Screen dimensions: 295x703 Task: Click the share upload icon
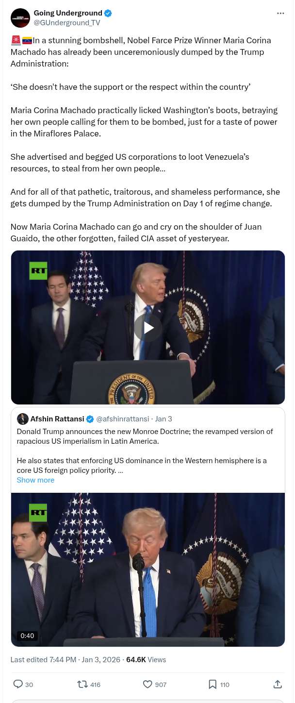pos(278,684)
